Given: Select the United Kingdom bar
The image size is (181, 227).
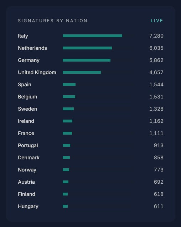Looking at the screenshot, I should [x=82, y=72].
